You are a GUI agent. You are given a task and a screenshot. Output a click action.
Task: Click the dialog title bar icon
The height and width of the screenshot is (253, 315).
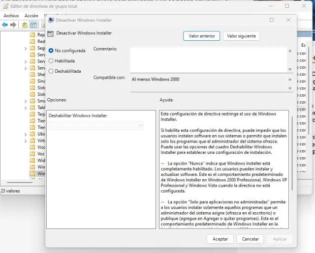[51, 20]
